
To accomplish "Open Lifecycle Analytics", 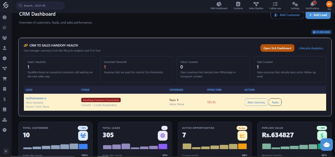I will coord(311,48).
